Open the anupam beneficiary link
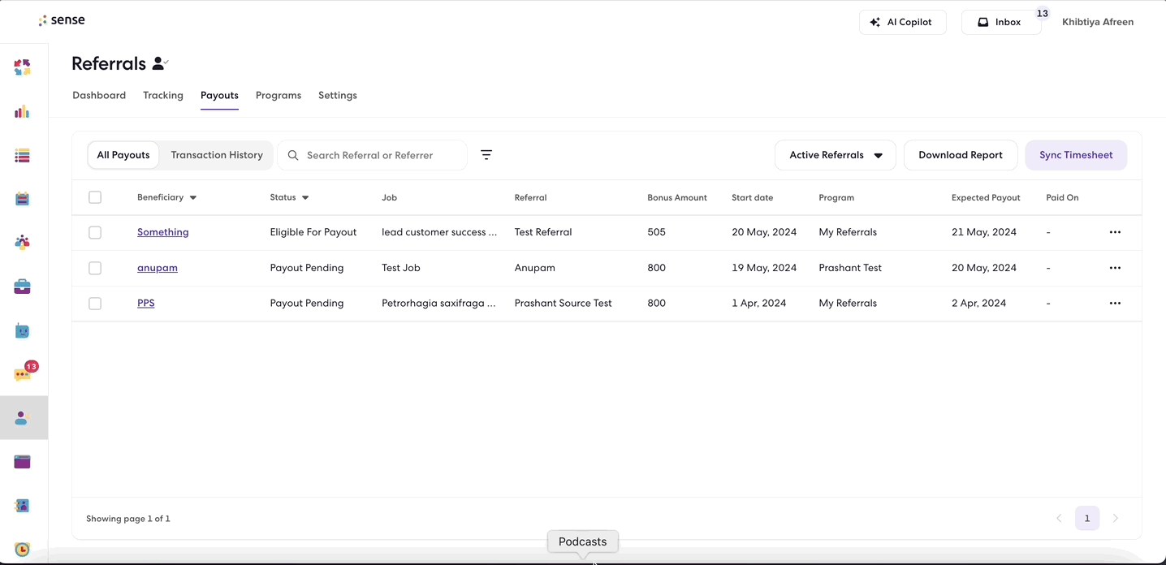The width and height of the screenshot is (1166, 565). [x=158, y=268]
